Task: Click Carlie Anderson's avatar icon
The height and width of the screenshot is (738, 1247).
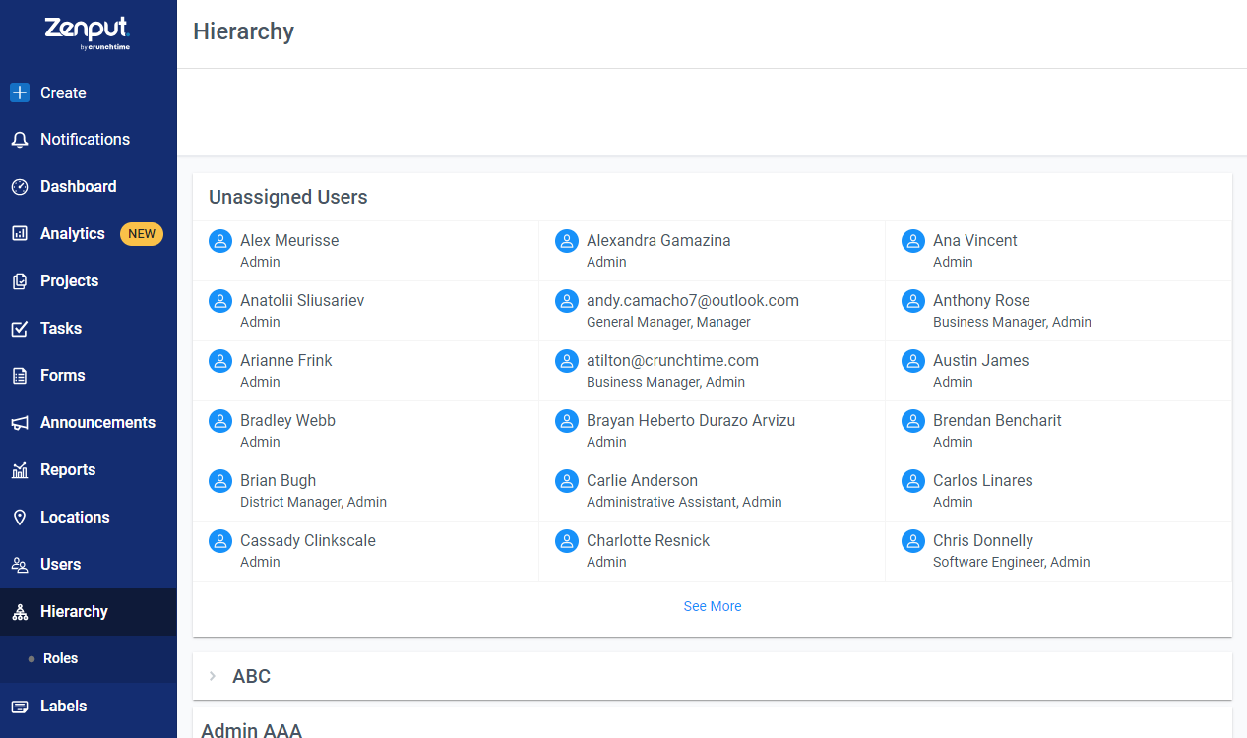Action: pos(567,481)
